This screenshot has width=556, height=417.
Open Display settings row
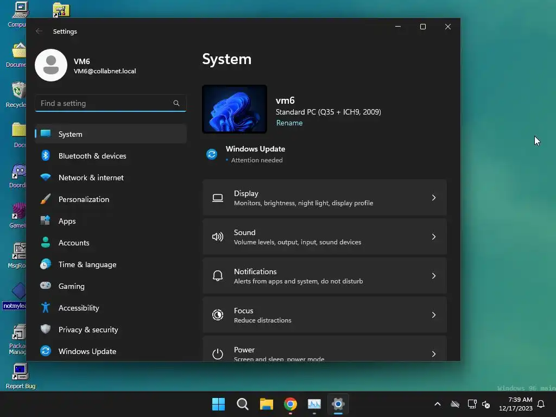pos(325,198)
